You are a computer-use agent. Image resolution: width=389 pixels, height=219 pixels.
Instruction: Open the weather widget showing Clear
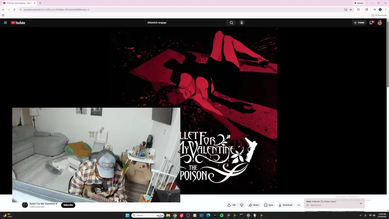click(7, 215)
